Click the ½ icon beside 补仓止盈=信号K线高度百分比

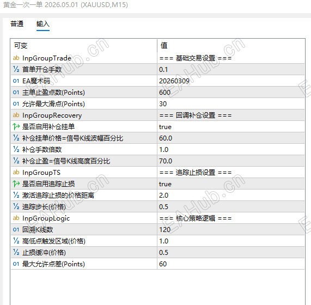pos(16,161)
